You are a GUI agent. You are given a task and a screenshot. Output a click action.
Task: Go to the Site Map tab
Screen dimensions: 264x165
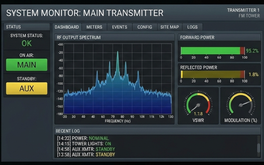coord(170,27)
